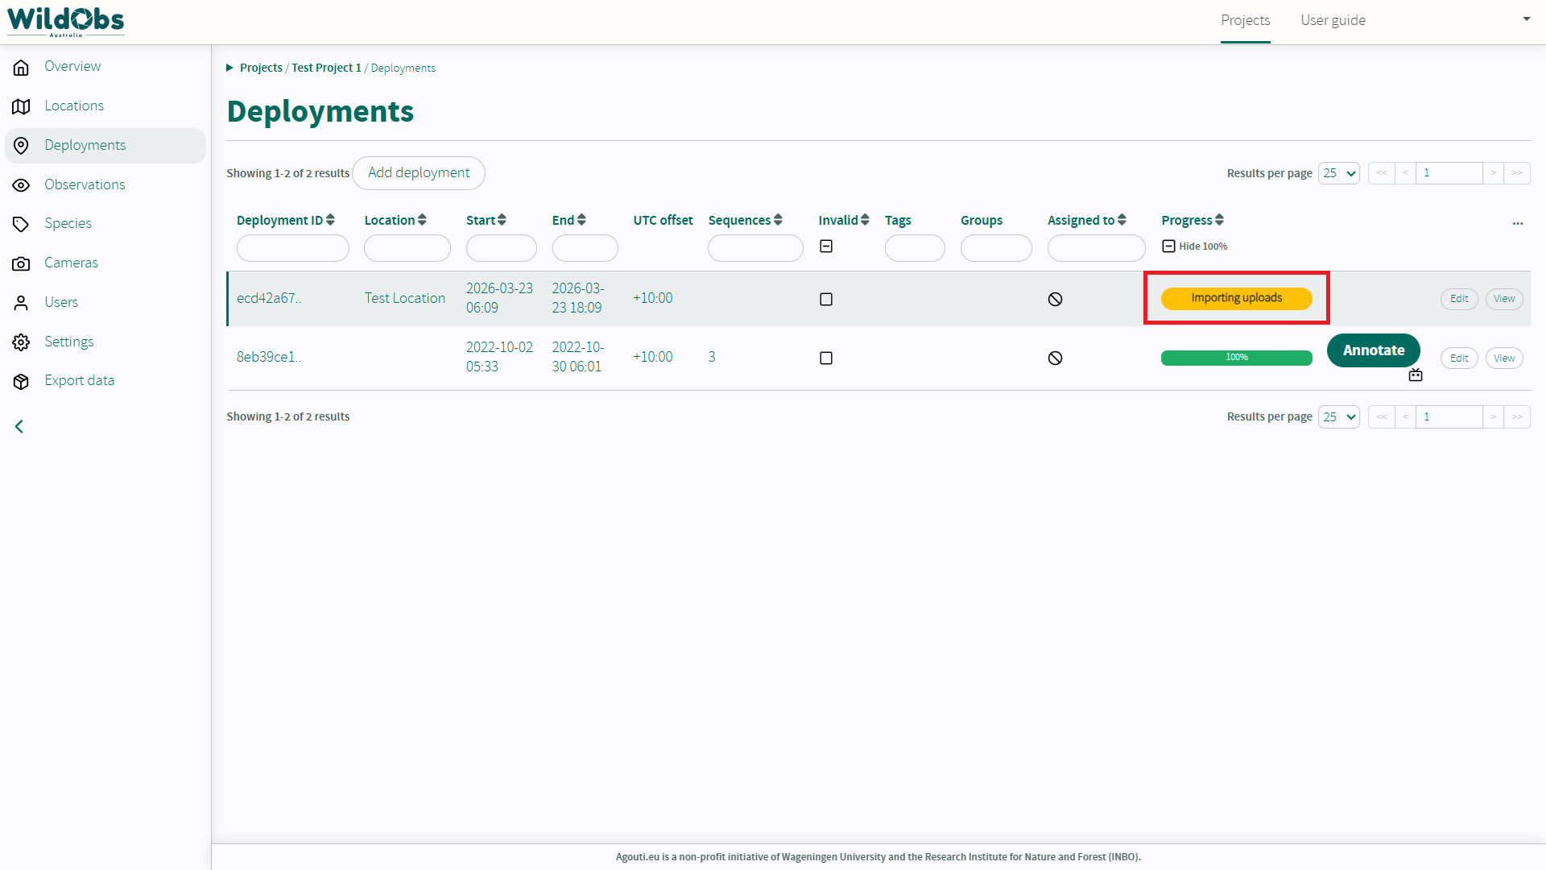Open the top-right account dropdown arrow
The image size is (1546, 870).
(x=1526, y=19)
